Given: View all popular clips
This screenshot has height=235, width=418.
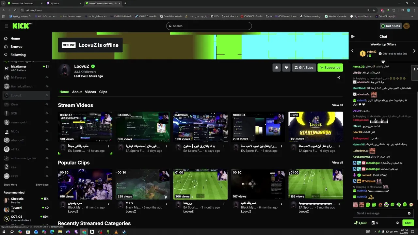Looking at the screenshot, I should pos(337,163).
